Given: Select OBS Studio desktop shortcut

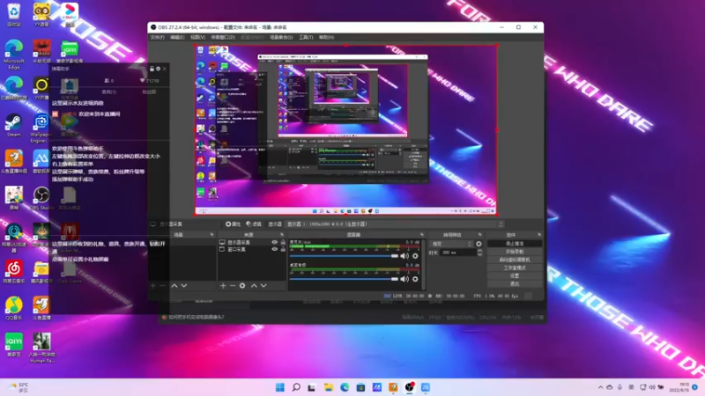Looking at the screenshot, I should click(41, 198).
